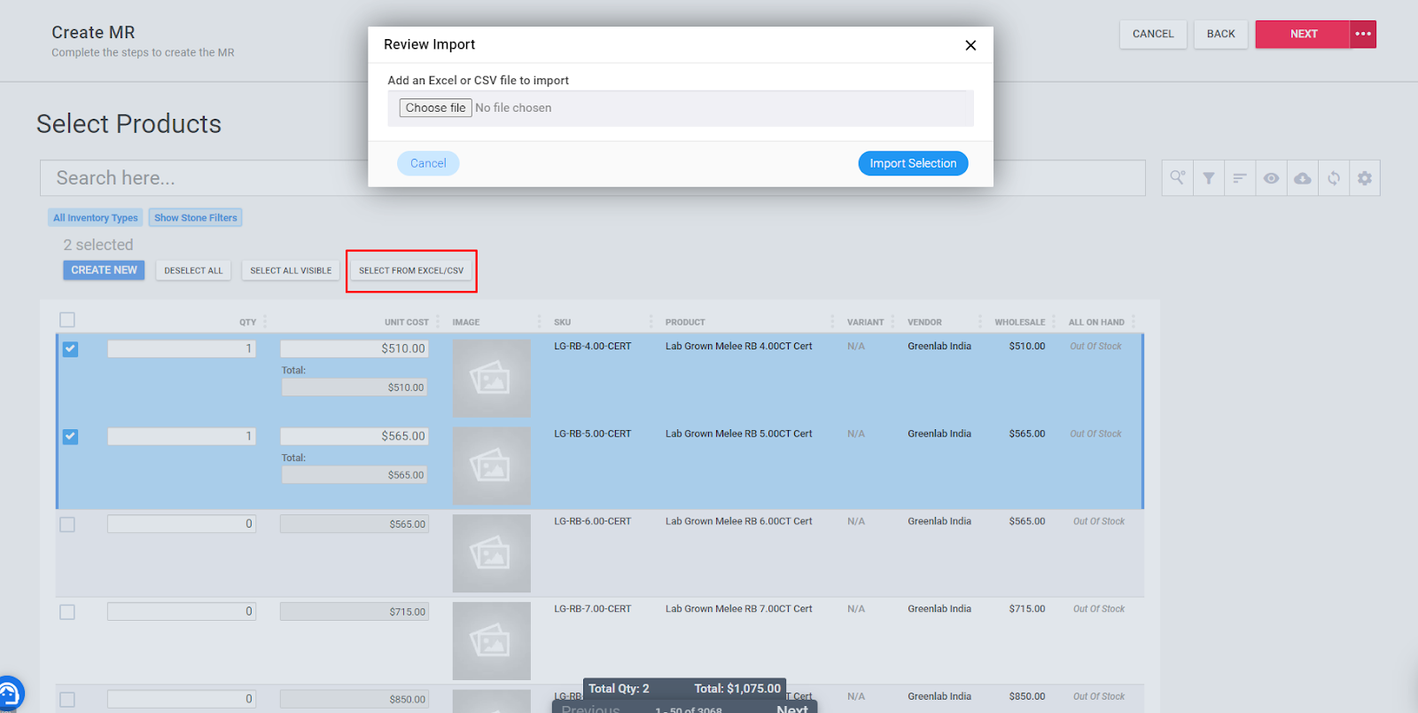Click SELECT FROM EXCEL/CSV button
The height and width of the screenshot is (713, 1418).
pos(411,270)
